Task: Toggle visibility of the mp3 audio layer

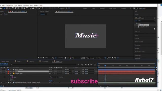Action: 1,83
